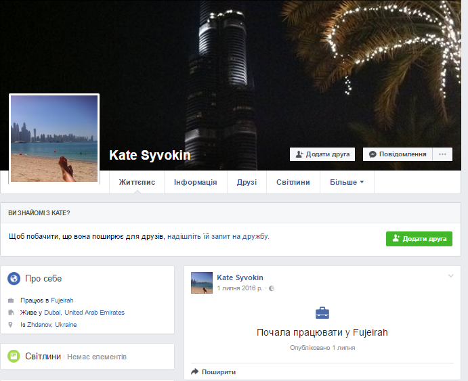Open the Друзі tab
Image resolution: width=468 pixels, height=381 pixels.
coord(247,182)
